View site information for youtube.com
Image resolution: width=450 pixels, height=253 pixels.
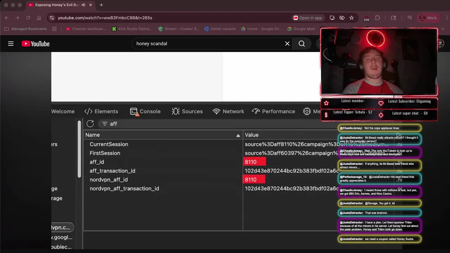tap(52, 18)
